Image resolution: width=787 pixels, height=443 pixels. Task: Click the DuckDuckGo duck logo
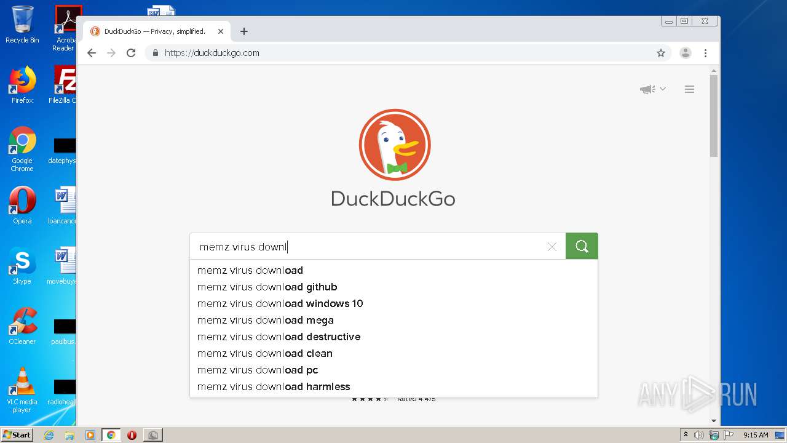coord(395,145)
